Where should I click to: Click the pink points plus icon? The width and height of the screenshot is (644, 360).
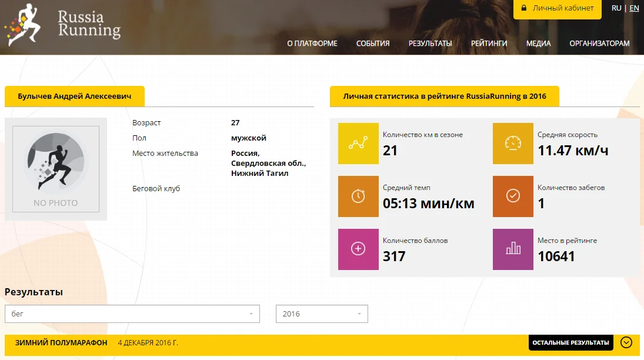[x=358, y=249]
